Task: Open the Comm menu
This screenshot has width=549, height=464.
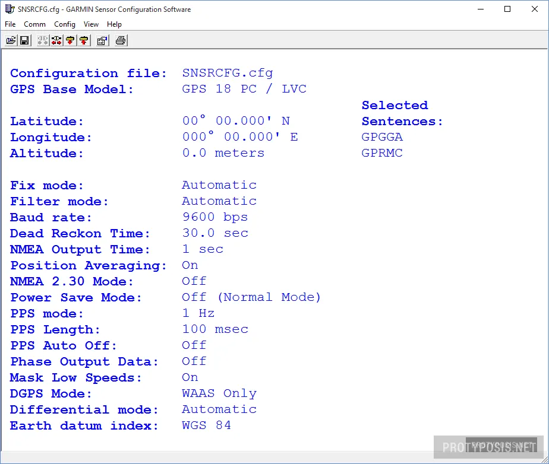Action: 34,24
